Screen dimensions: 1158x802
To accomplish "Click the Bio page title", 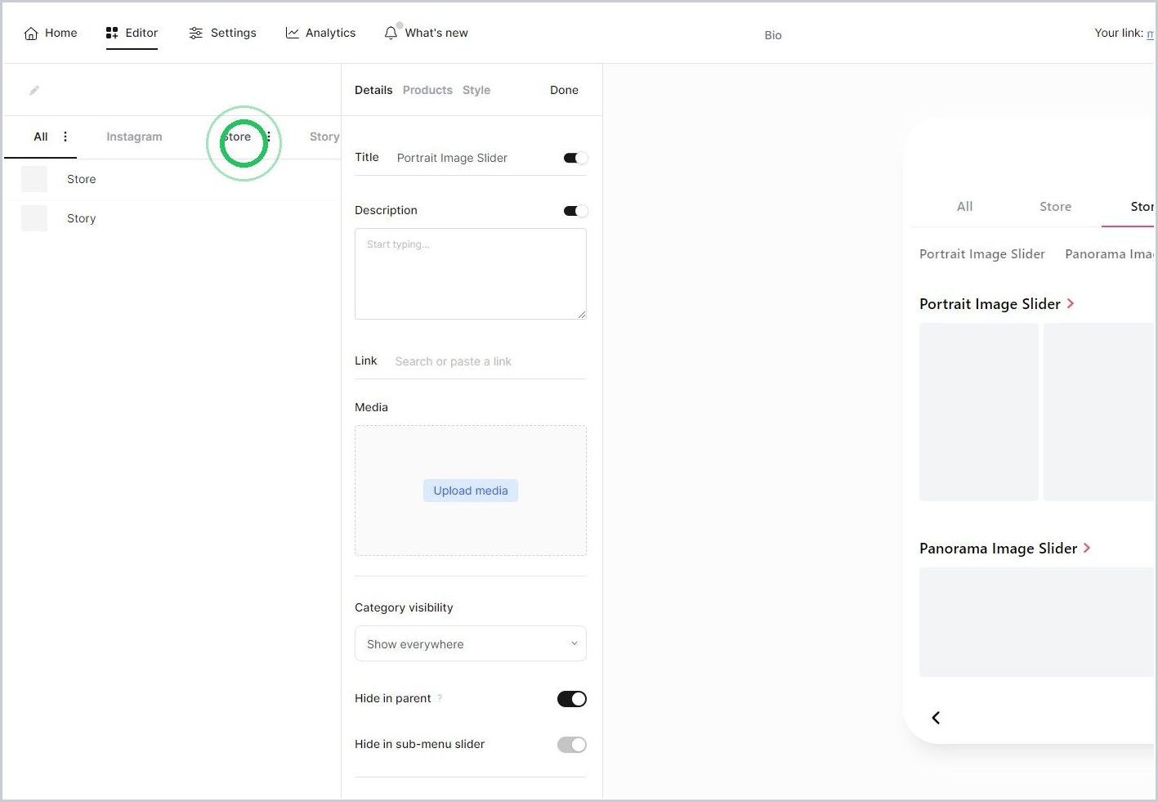I will pyautogui.click(x=773, y=35).
